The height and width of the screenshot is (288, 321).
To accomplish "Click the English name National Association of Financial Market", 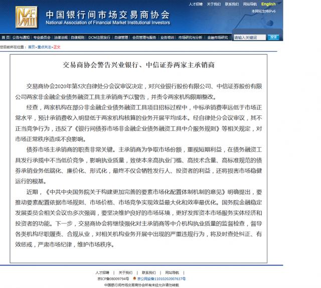I will tap(108, 23).
